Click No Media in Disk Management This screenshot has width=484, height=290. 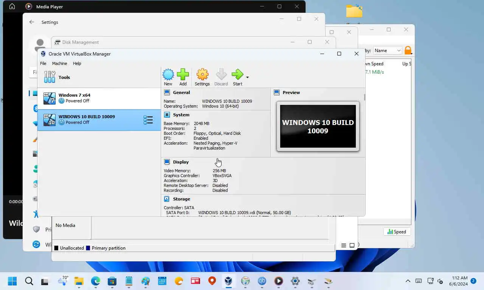(x=65, y=225)
